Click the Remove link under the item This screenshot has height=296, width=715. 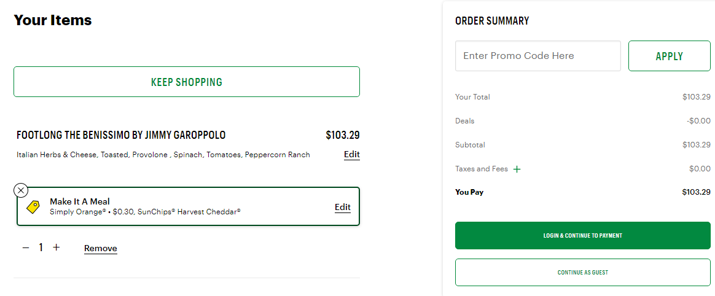tap(100, 249)
